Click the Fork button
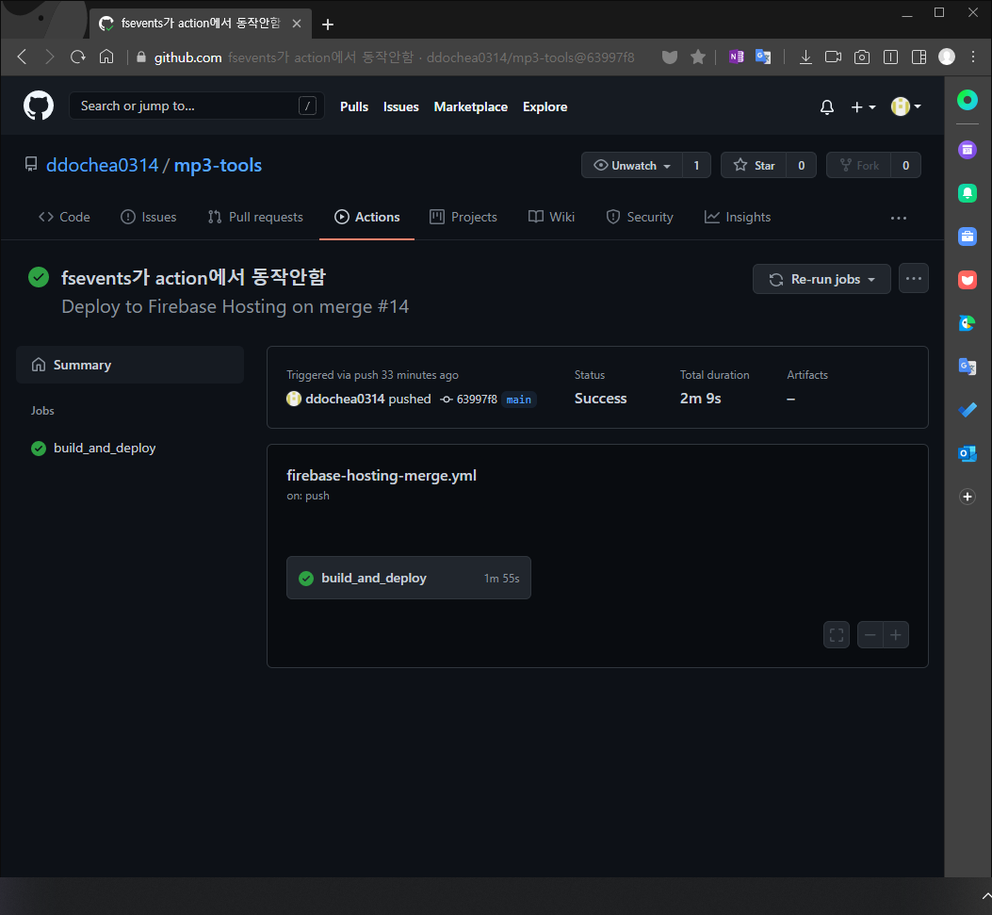This screenshot has height=915, width=992. [x=858, y=165]
